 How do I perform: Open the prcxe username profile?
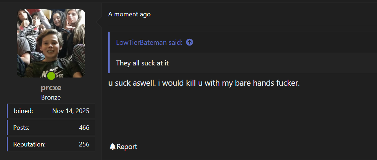tap(51, 88)
